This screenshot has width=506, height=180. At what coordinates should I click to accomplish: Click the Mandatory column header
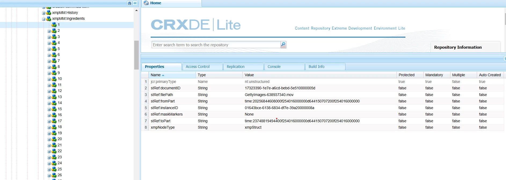pos(437,75)
